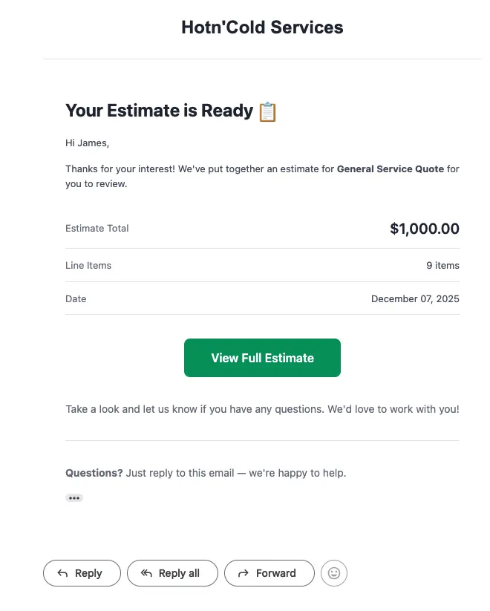Click the clipboard emoji beside the headline
The width and height of the screenshot is (490, 611).
tap(269, 111)
